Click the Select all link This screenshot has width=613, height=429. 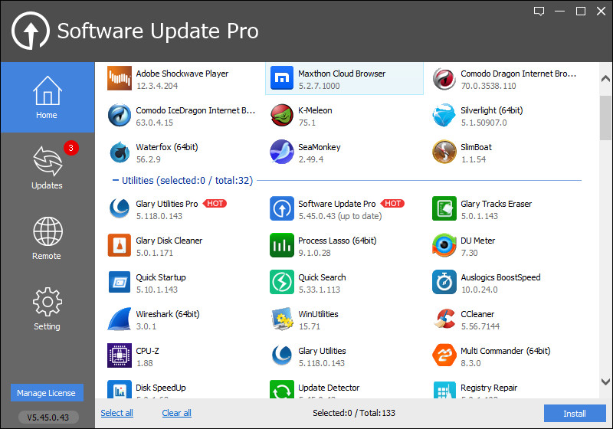117,413
